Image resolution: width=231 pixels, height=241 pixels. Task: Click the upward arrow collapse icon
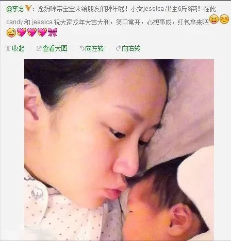(8, 48)
